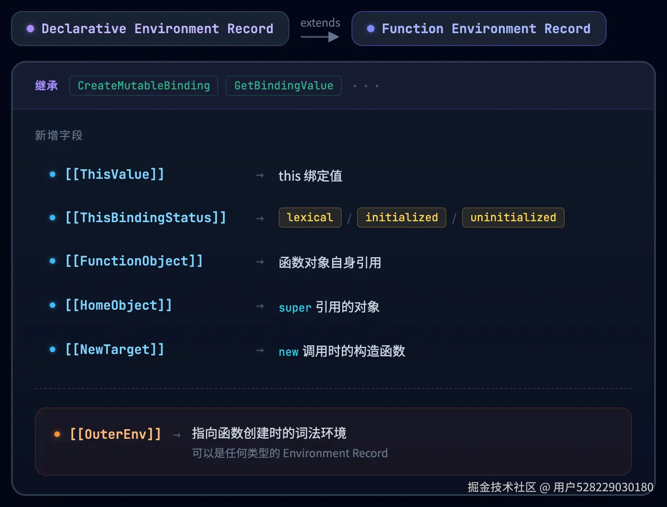Click the [[ThisBindingStatus]] field name

146,218
